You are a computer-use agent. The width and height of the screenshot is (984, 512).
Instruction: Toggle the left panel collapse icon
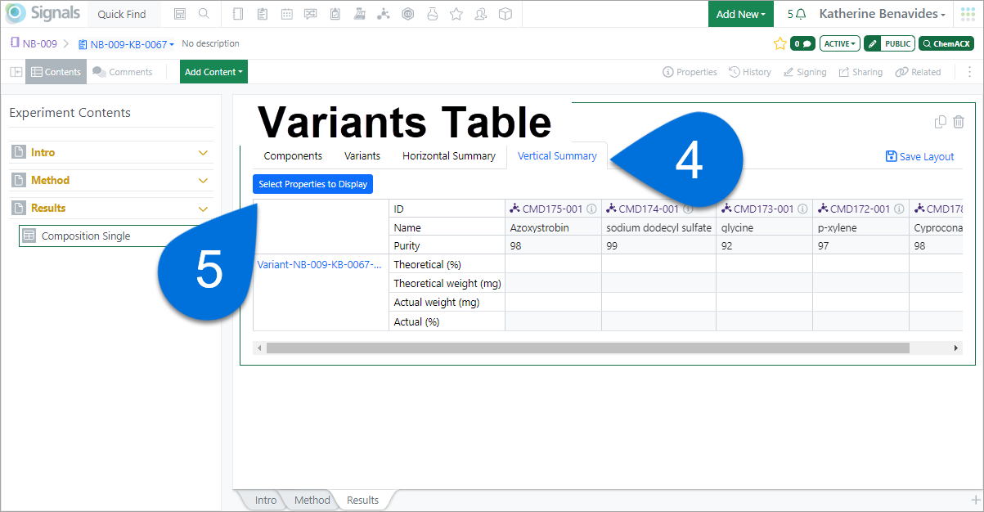(16, 72)
